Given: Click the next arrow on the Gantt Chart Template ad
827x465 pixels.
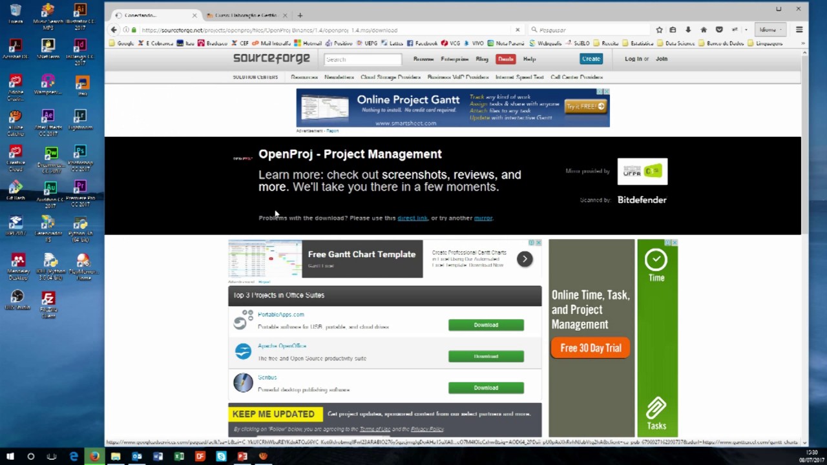Looking at the screenshot, I should click(x=525, y=259).
